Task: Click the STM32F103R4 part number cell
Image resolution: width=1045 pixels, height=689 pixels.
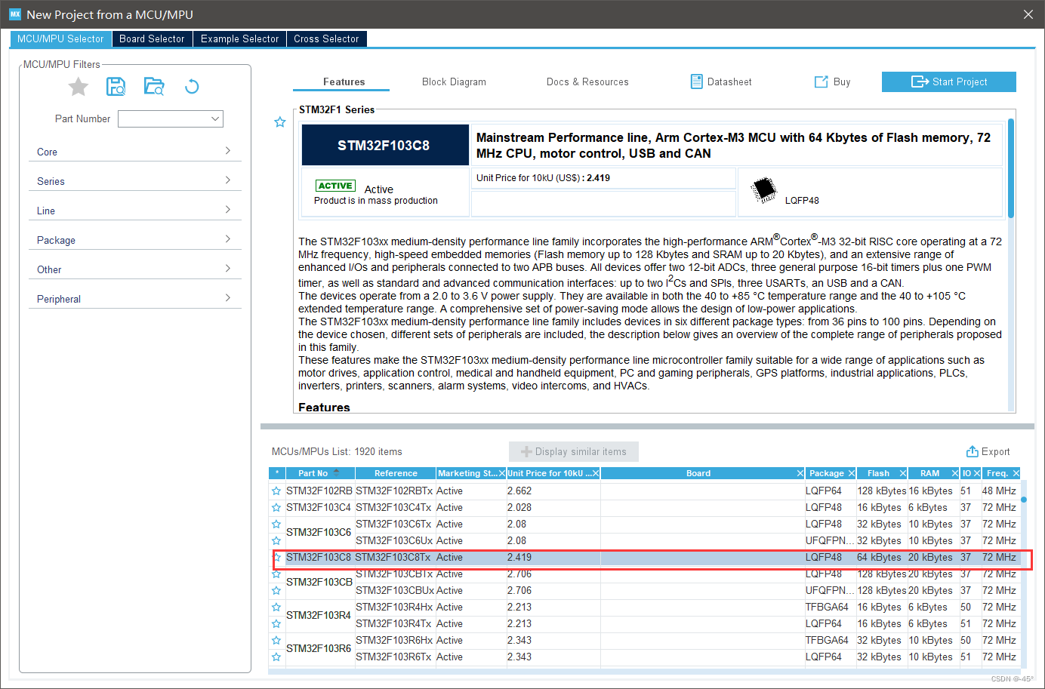Action: tap(319, 615)
